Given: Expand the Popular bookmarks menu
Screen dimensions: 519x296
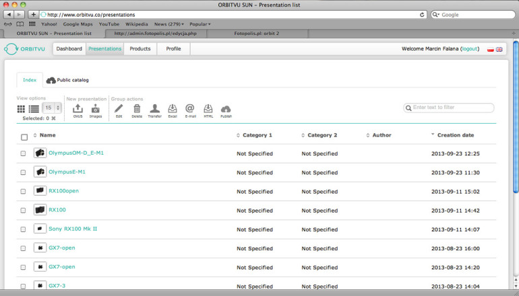Looking at the screenshot, I should 200,24.
